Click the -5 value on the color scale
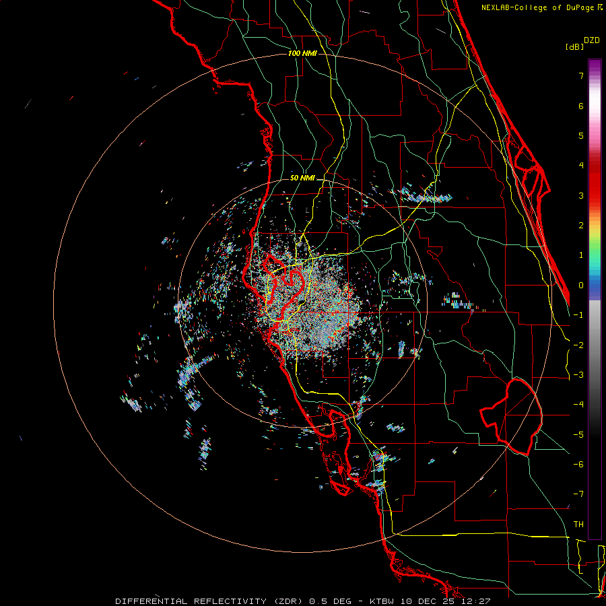The width and height of the screenshot is (606, 606). (578, 435)
